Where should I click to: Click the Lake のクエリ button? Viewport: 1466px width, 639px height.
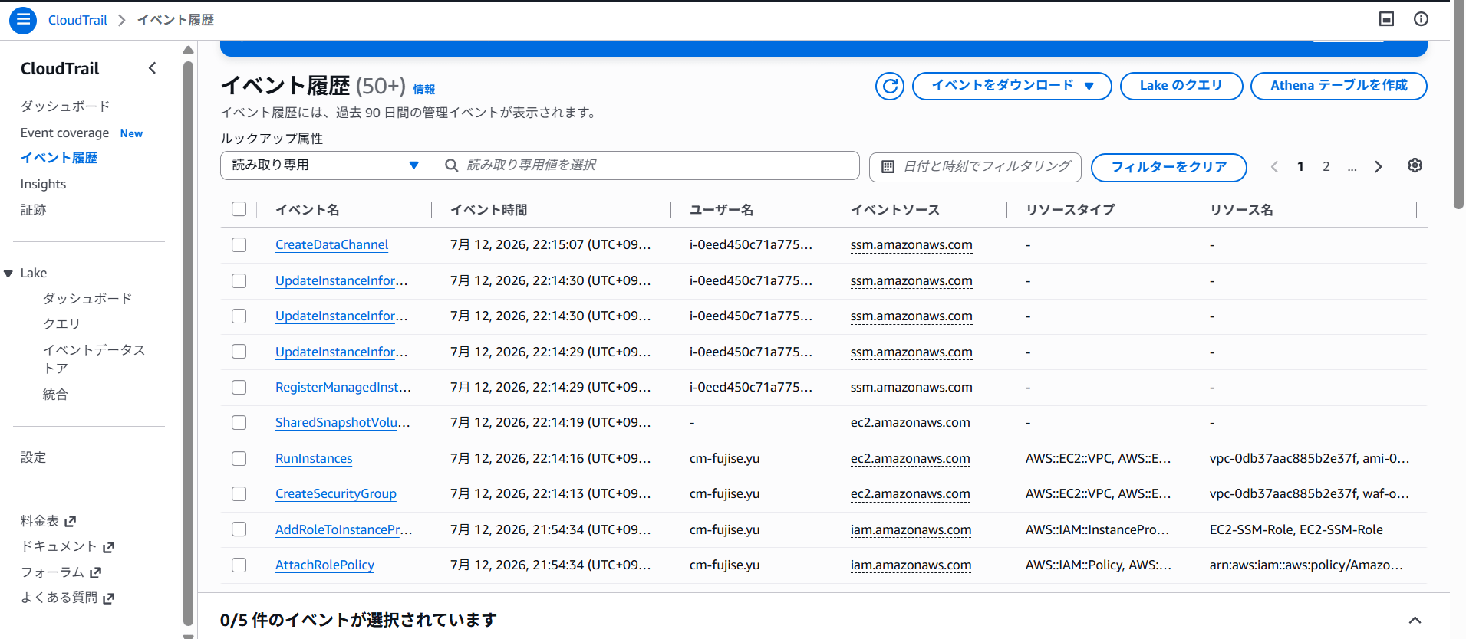pos(1181,86)
